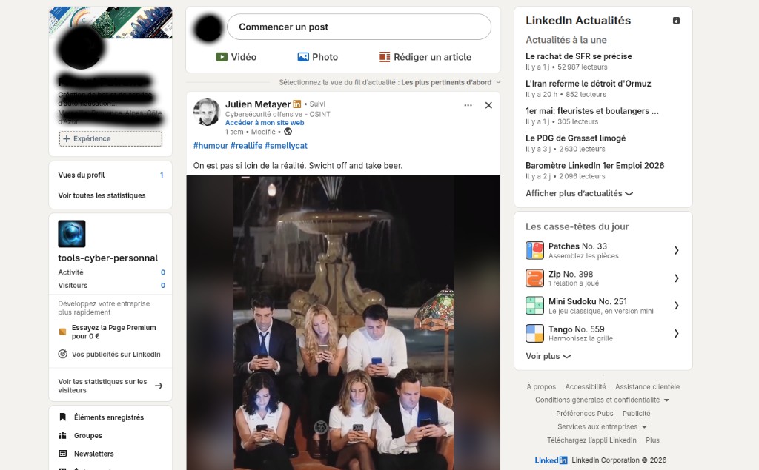Open the Tango No. 559 puzzle icon
Screen dimensions: 759x470
535,333
